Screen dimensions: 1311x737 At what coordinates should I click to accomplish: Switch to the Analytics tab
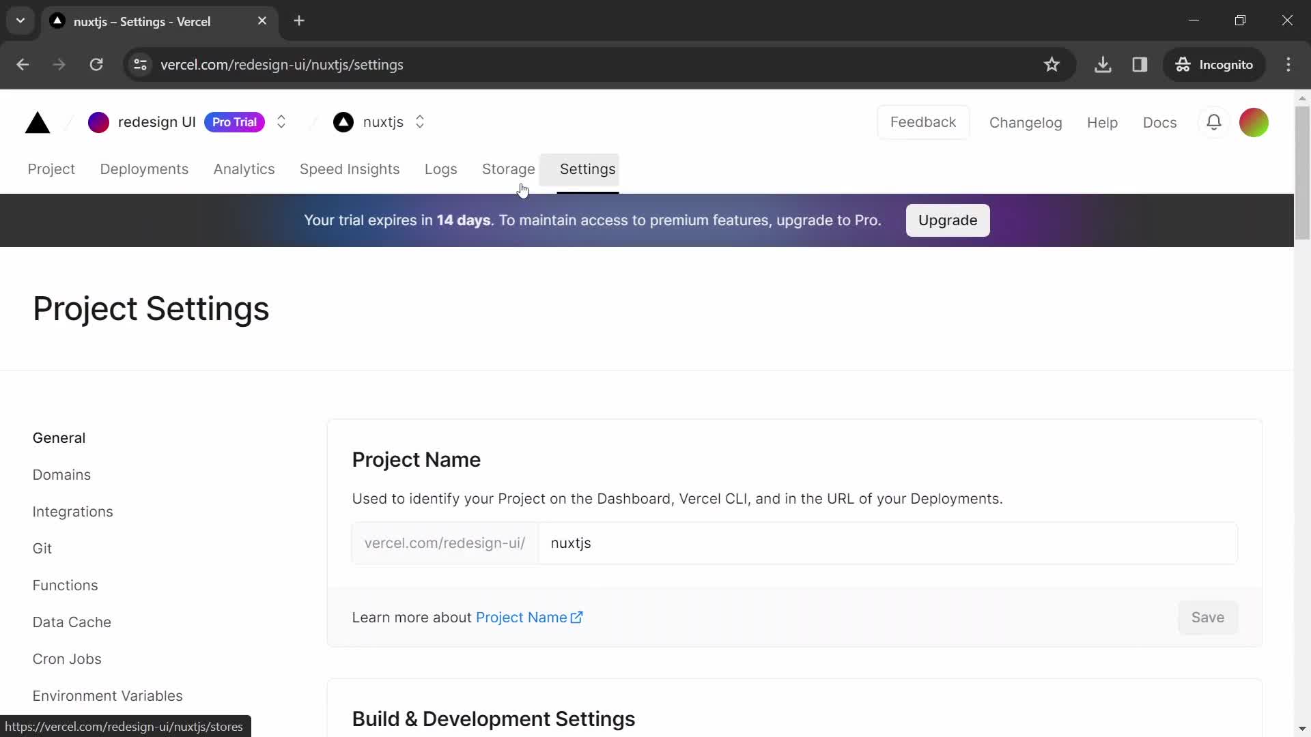[x=244, y=169]
